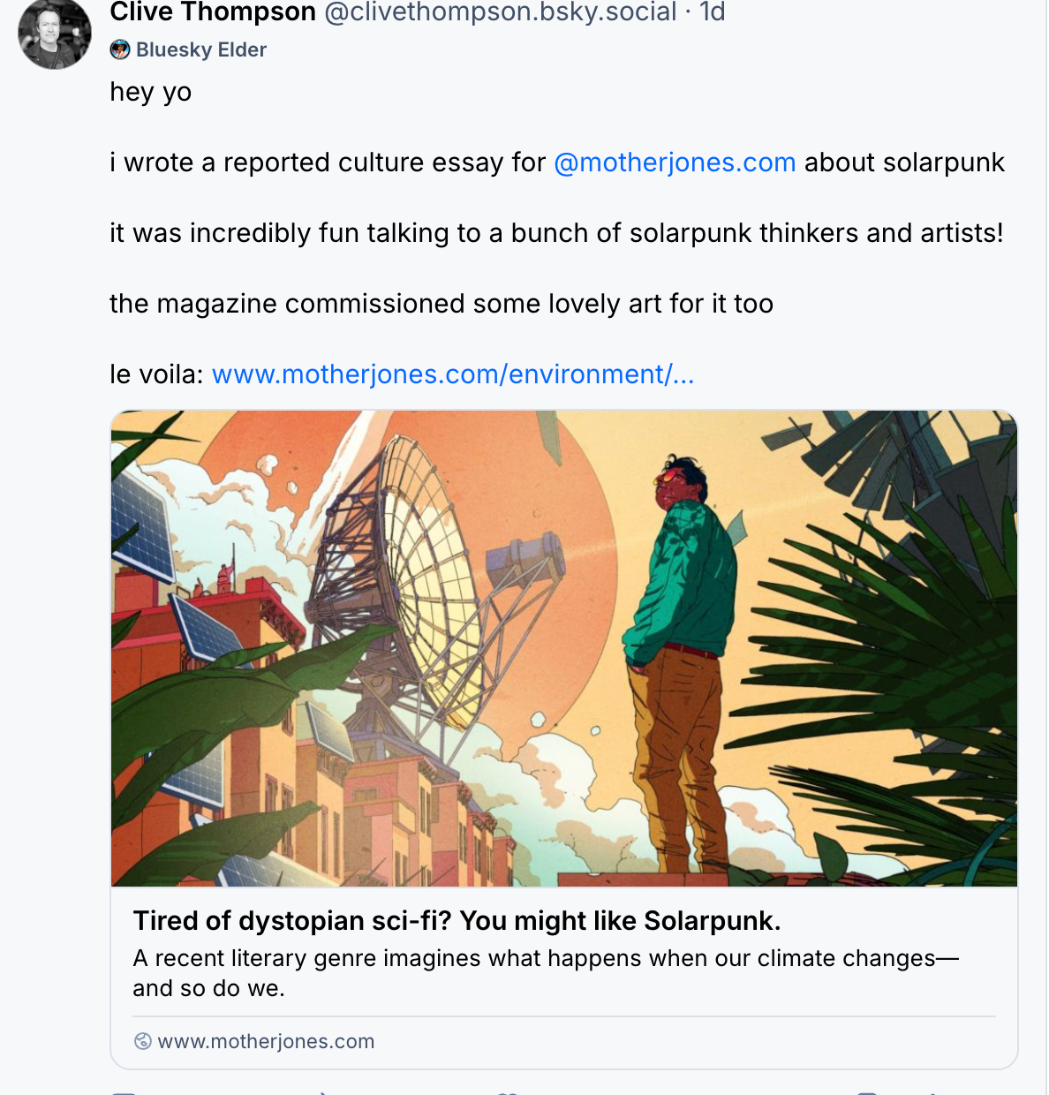Click the 'le voila:' text
Screen dimensions: 1049x1095
[x=156, y=374]
